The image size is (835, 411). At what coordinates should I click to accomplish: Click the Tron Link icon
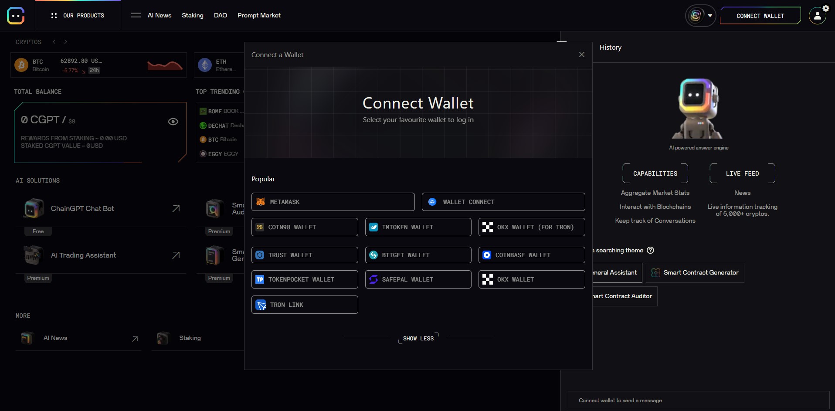pyautogui.click(x=261, y=305)
